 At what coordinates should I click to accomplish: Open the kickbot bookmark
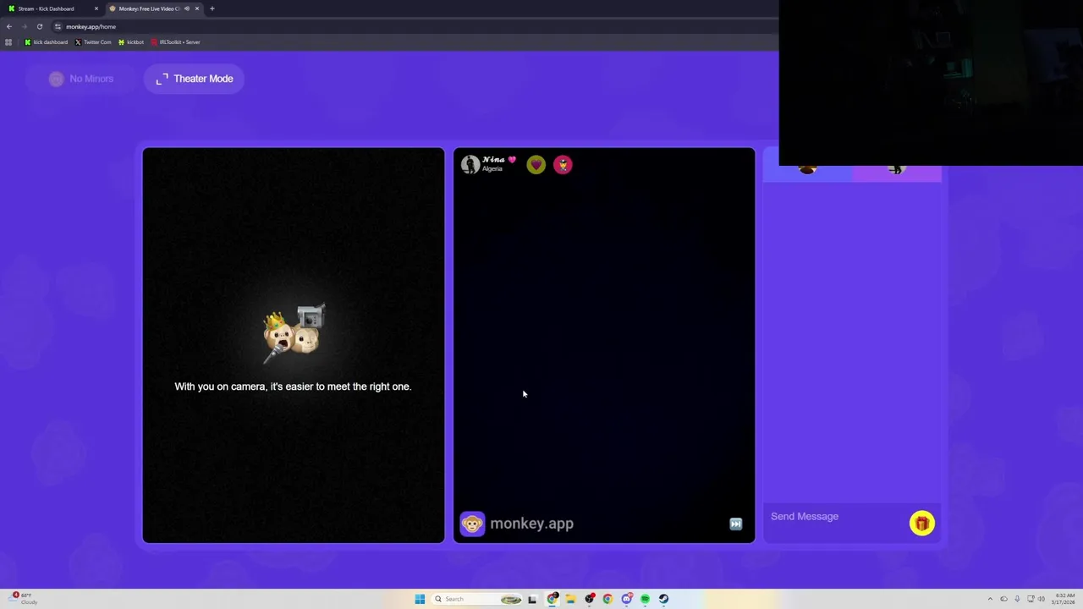(x=131, y=42)
